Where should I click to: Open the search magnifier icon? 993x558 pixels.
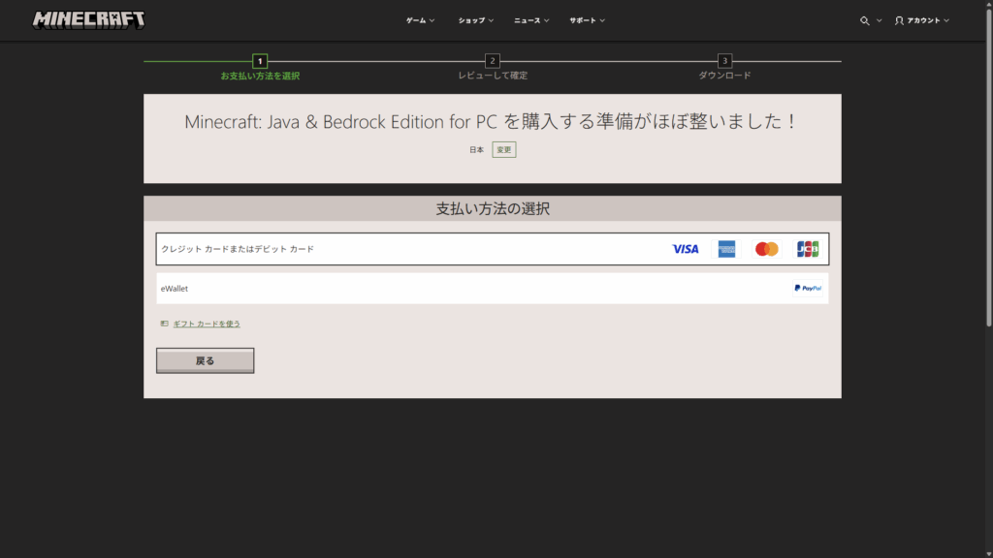coord(864,21)
